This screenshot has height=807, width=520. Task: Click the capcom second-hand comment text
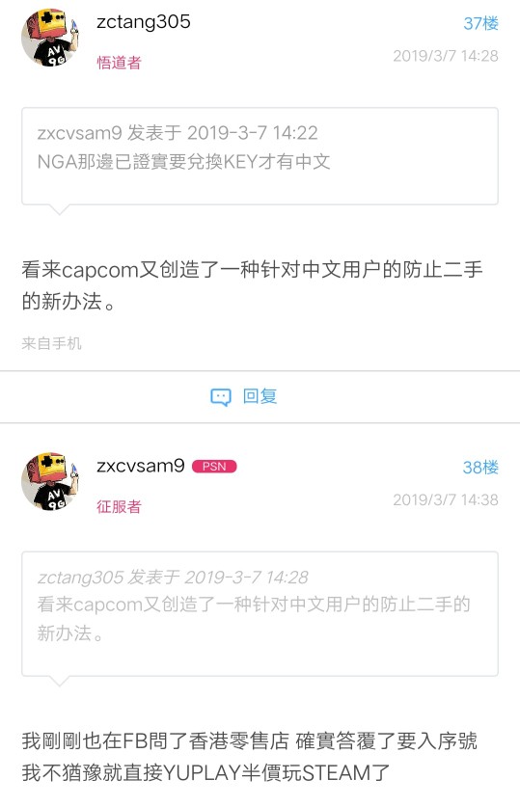(x=252, y=285)
